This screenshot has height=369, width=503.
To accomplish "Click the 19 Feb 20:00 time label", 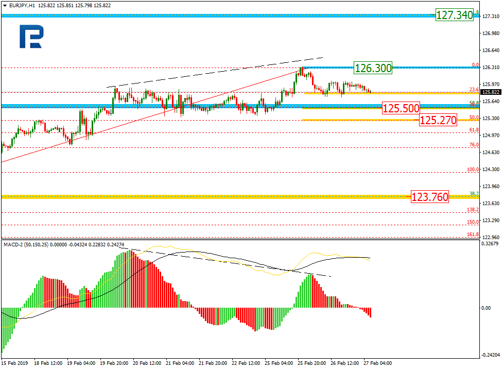I will coord(114,363).
